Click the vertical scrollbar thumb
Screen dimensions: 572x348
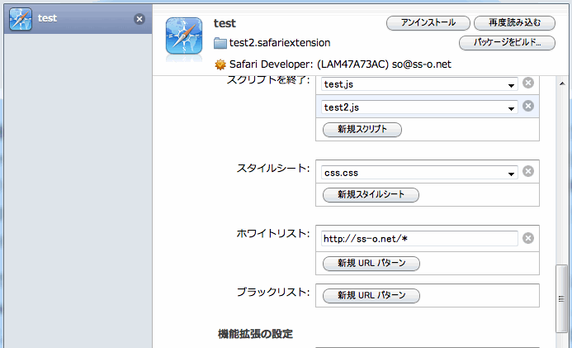[x=562, y=298]
